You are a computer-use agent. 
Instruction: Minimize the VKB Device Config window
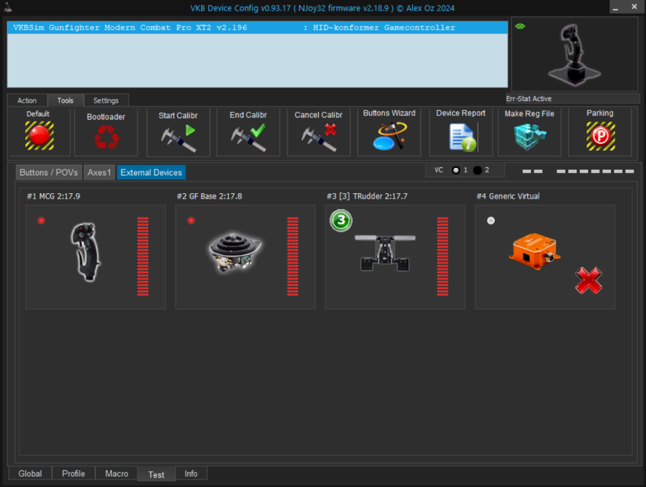coord(616,7)
